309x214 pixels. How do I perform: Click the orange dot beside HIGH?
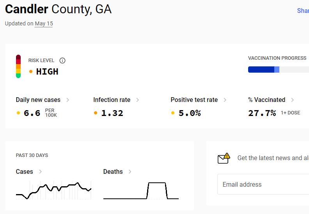click(31, 71)
